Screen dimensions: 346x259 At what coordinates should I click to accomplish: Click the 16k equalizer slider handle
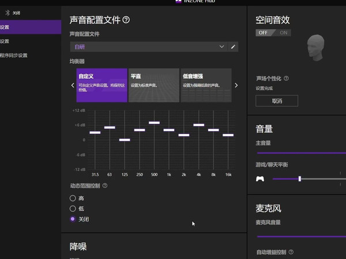(x=228, y=135)
